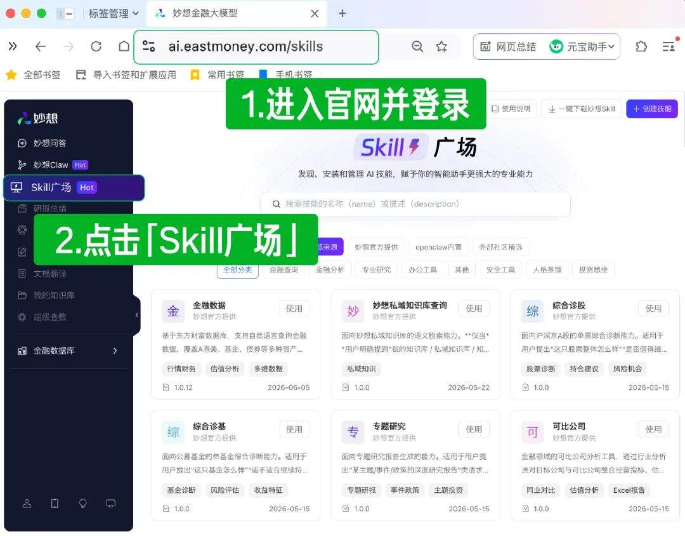
Task: Open 常用书签 folder in bookmarks bar
Action: [x=217, y=75]
